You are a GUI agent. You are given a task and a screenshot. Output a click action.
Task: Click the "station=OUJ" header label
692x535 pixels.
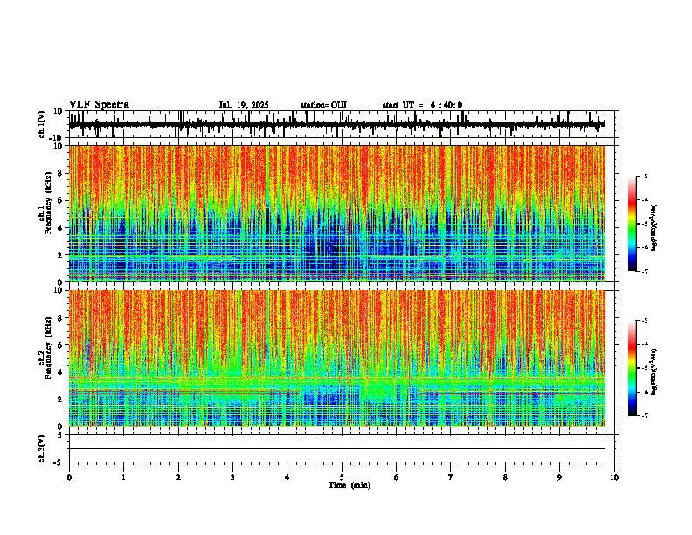(x=323, y=105)
